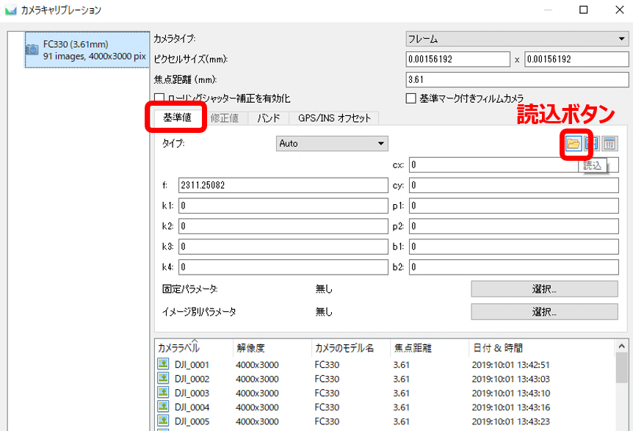Sort by カメララベル column header
Image resolution: width=633 pixels, height=431 pixels.
click(x=194, y=348)
